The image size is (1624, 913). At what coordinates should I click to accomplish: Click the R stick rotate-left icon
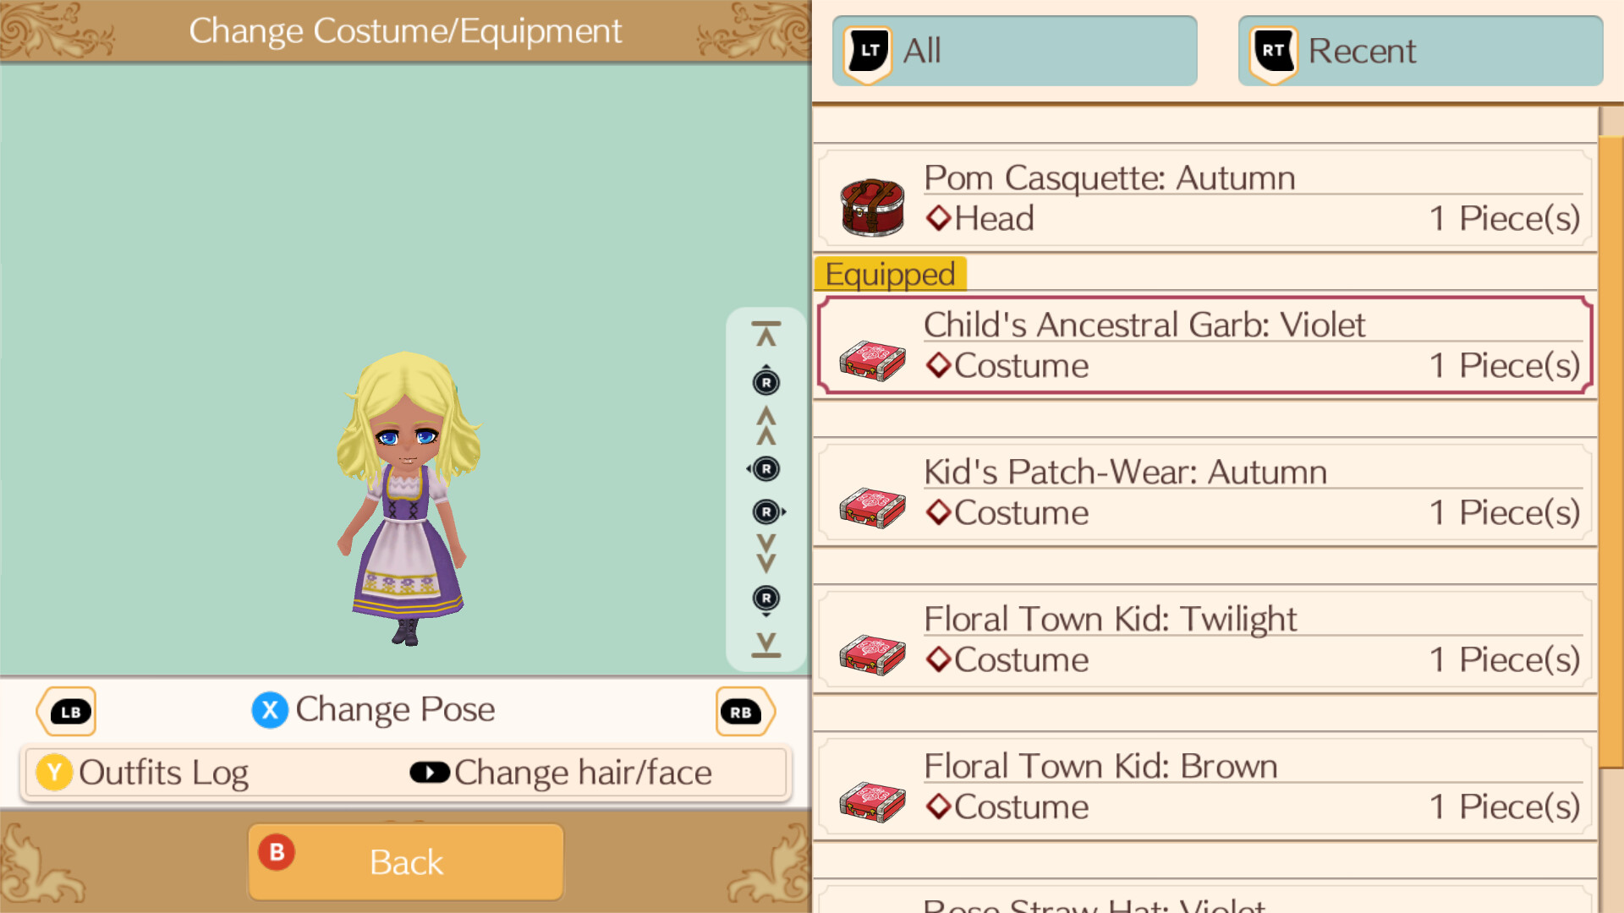[764, 469]
